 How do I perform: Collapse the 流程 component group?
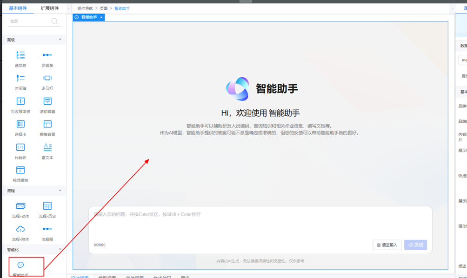pos(60,191)
